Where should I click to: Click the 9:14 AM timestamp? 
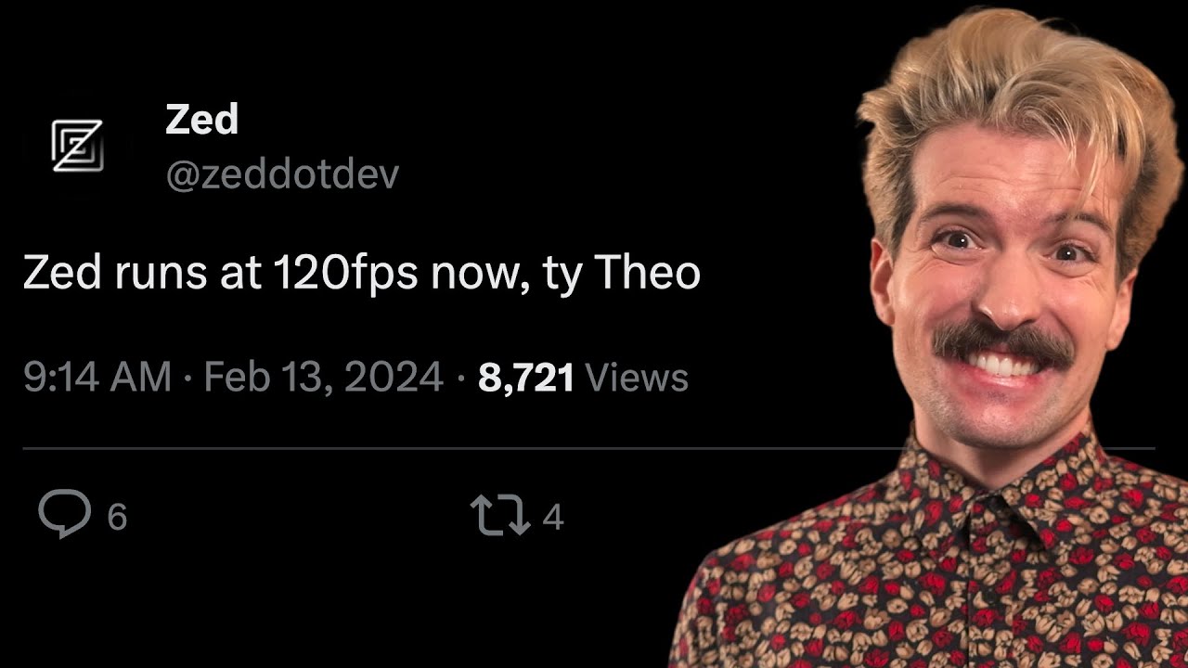point(97,378)
